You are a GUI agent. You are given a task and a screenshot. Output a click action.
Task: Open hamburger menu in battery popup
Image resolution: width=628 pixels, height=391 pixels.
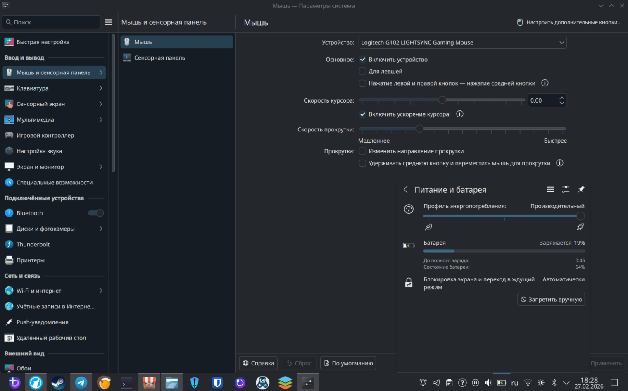point(550,189)
